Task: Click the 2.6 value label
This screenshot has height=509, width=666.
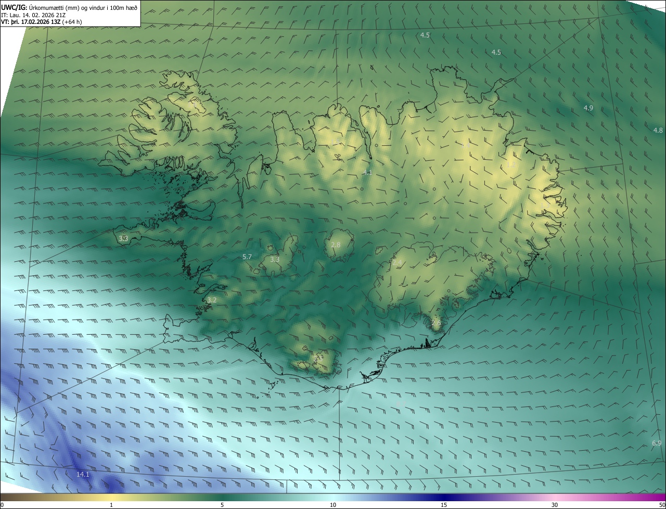Action: 436,323
